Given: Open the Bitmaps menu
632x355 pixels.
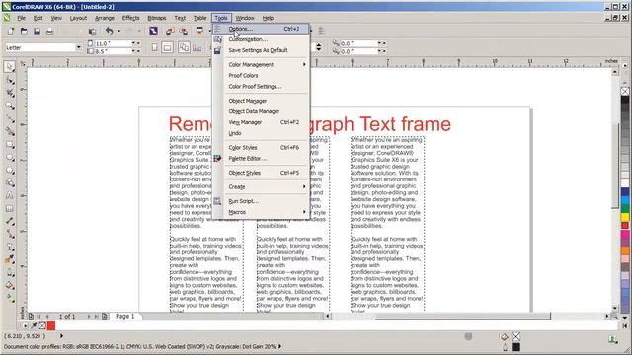Looking at the screenshot, I should [x=157, y=18].
